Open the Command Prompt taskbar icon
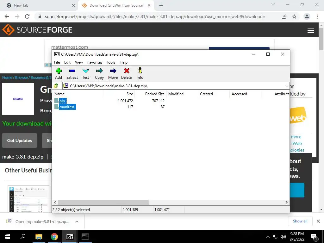 [x=85, y=237]
